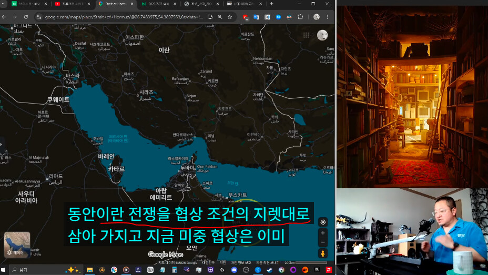Switch to the 20230507 tab
The height and width of the screenshot is (275, 488).
[158, 4]
